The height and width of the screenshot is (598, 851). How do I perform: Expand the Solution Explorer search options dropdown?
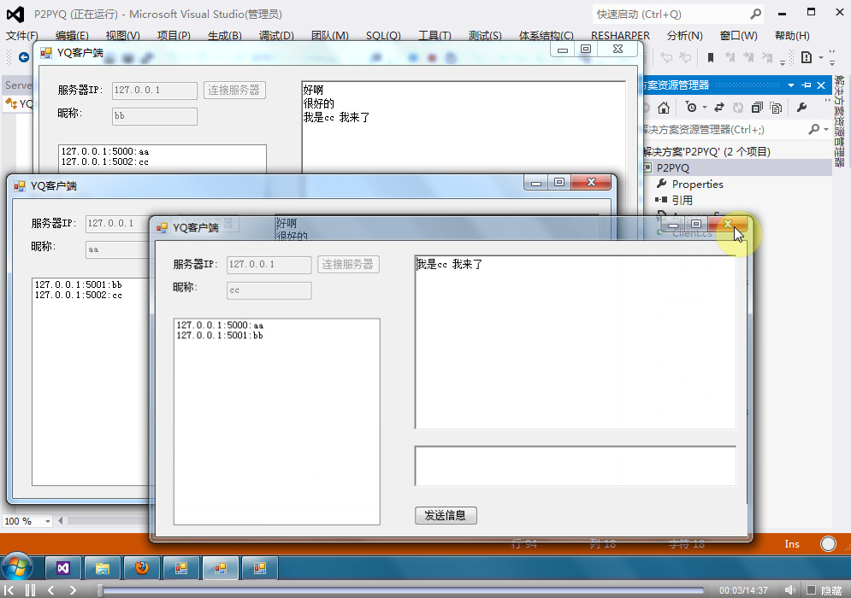point(827,130)
